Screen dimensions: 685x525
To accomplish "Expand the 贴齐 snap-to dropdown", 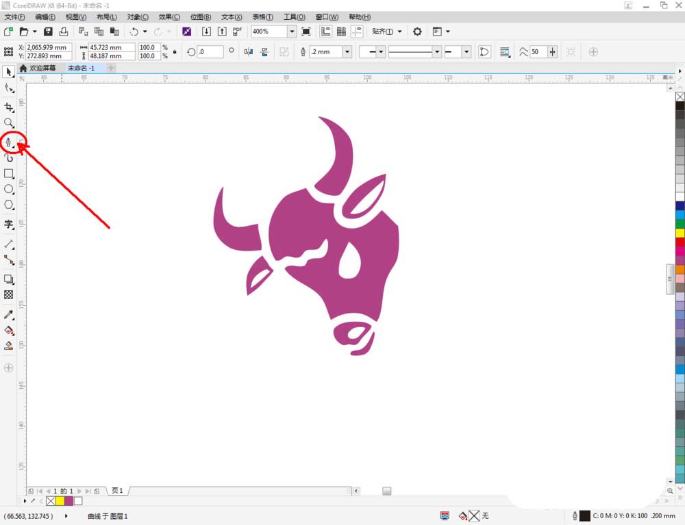I will click(x=400, y=31).
